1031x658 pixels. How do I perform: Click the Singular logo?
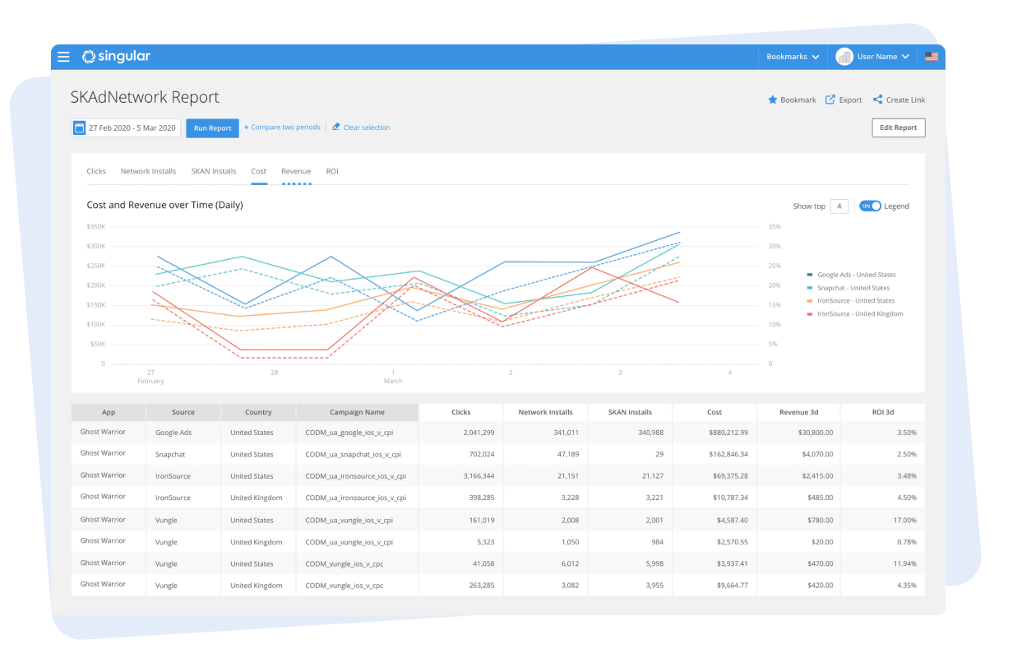point(116,57)
